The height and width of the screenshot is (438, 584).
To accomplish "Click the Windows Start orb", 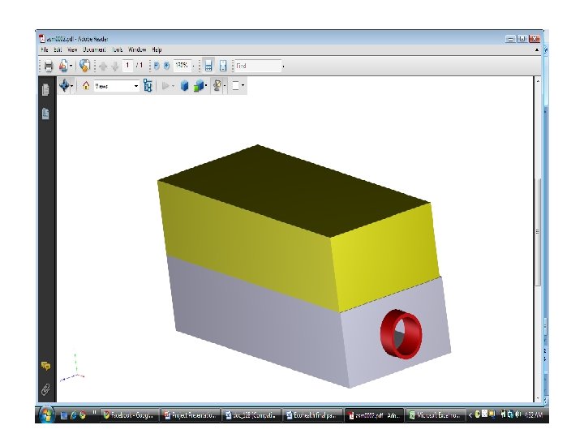I will (x=46, y=415).
